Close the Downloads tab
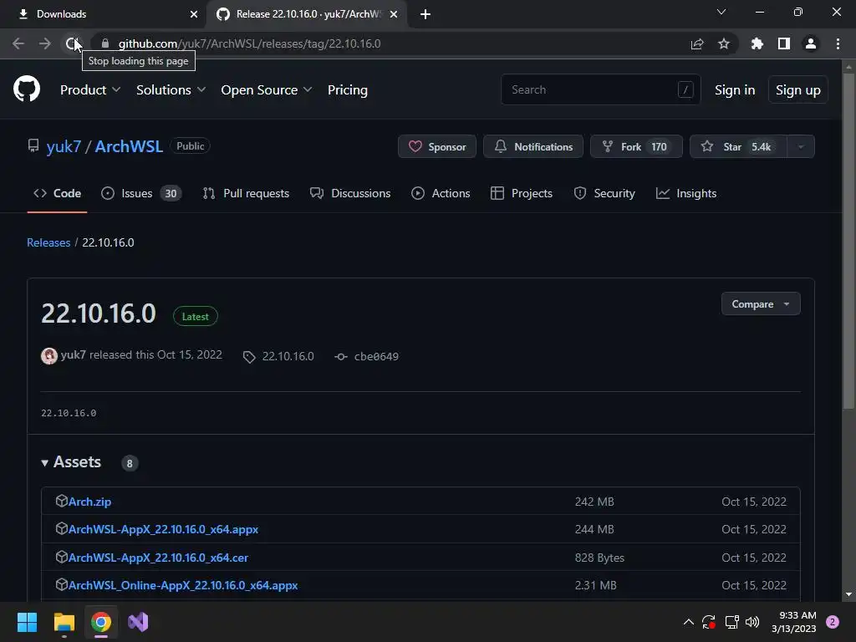Image resolution: width=856 pixels, height=642 pixels. coord(194,14)
